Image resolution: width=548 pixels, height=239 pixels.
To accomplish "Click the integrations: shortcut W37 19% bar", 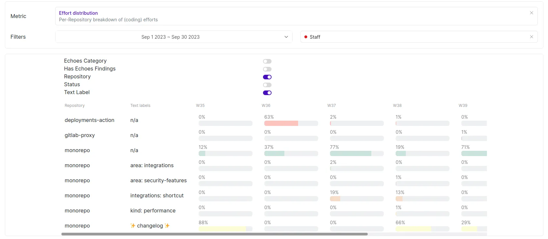I will 357,199.
